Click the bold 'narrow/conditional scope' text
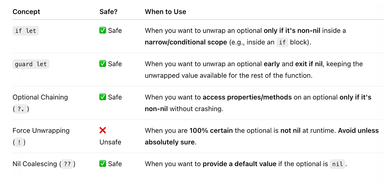392x184 pixels. pos(186,42)
